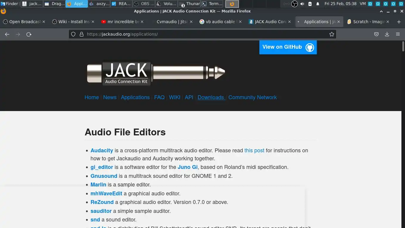
Task: Click the forward navigation arrow
Action: point(18,34)
